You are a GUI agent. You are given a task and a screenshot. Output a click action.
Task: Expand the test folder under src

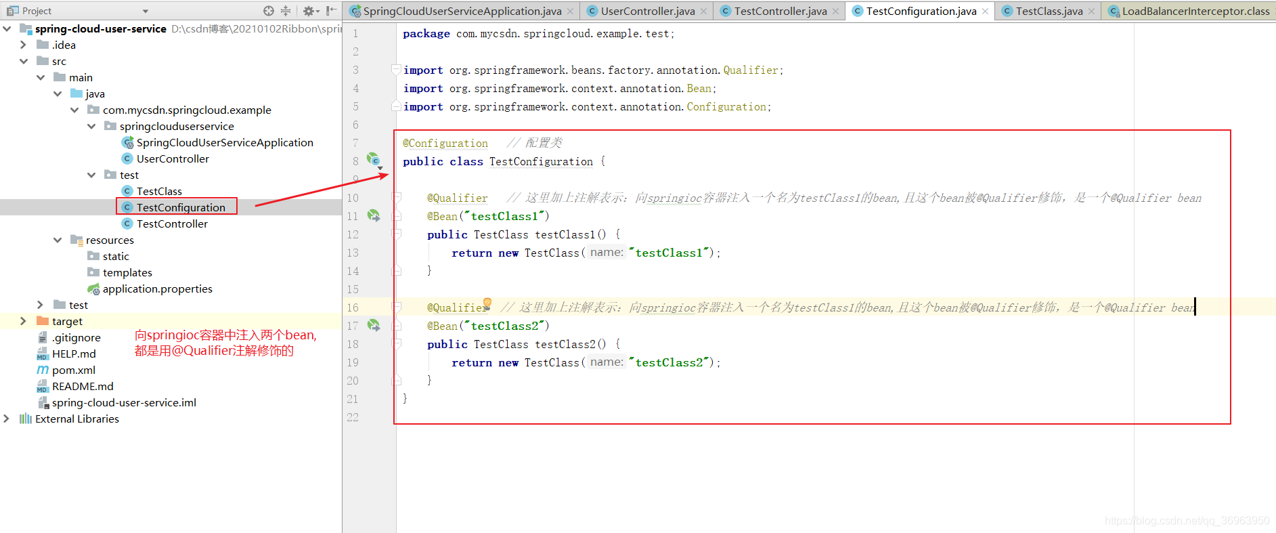pyautogui.click(x=41, y=305)
